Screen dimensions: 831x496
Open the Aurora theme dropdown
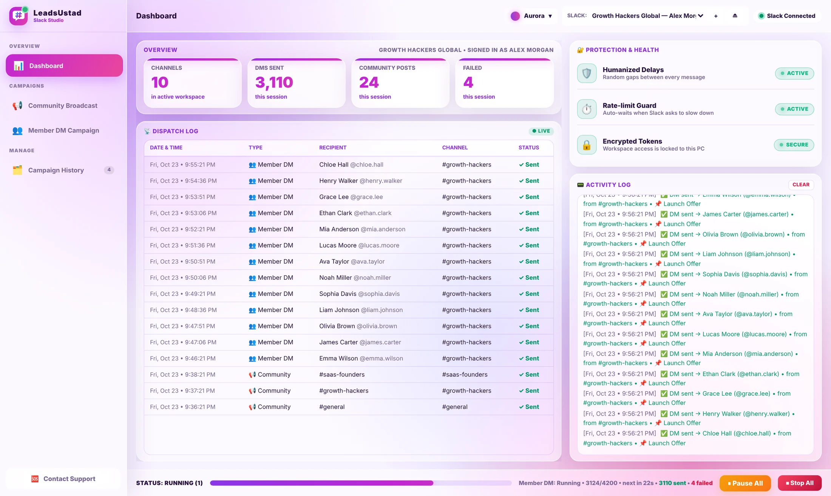point(533,16)
